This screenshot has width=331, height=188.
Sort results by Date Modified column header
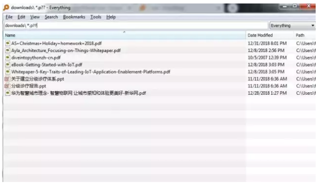pos(270,35)
